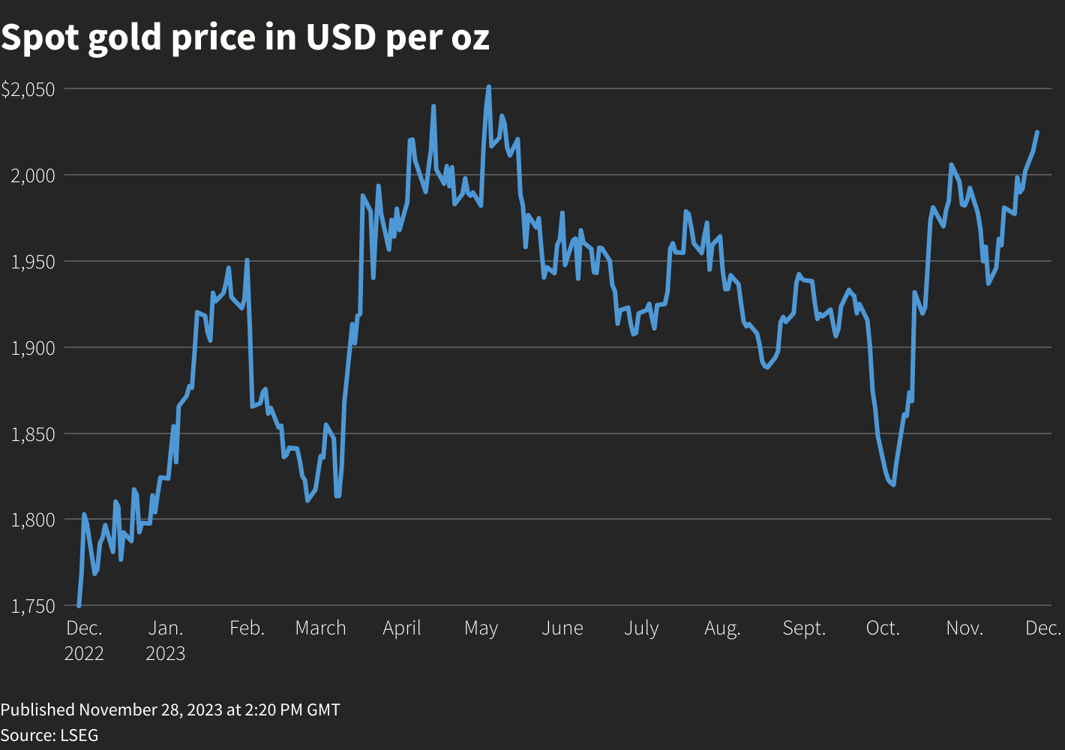Select the 2,000 y-axis label
This screenshot has height=750, width=1065.
point(33,176)
